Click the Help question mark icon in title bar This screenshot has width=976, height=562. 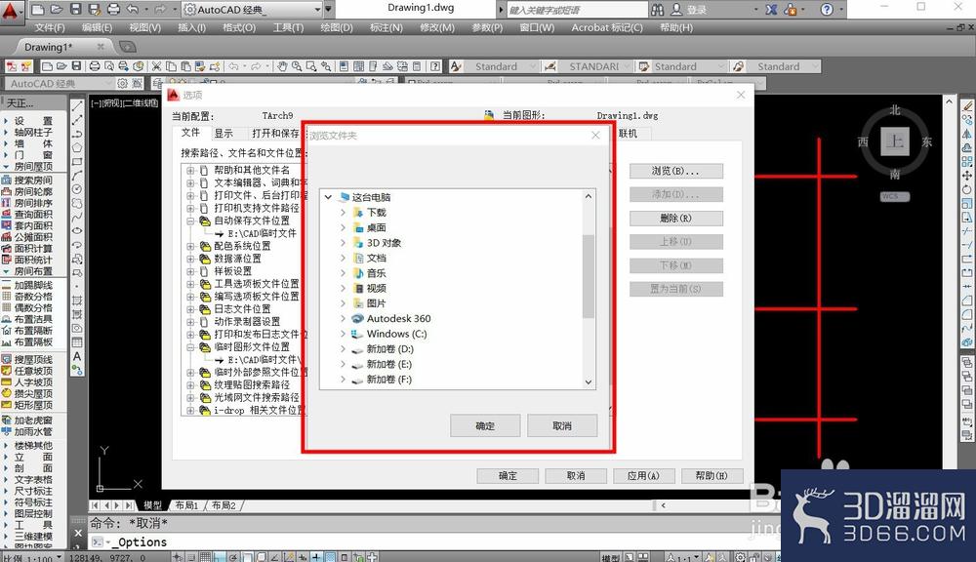pyautogui.click(x=827, y=10)
